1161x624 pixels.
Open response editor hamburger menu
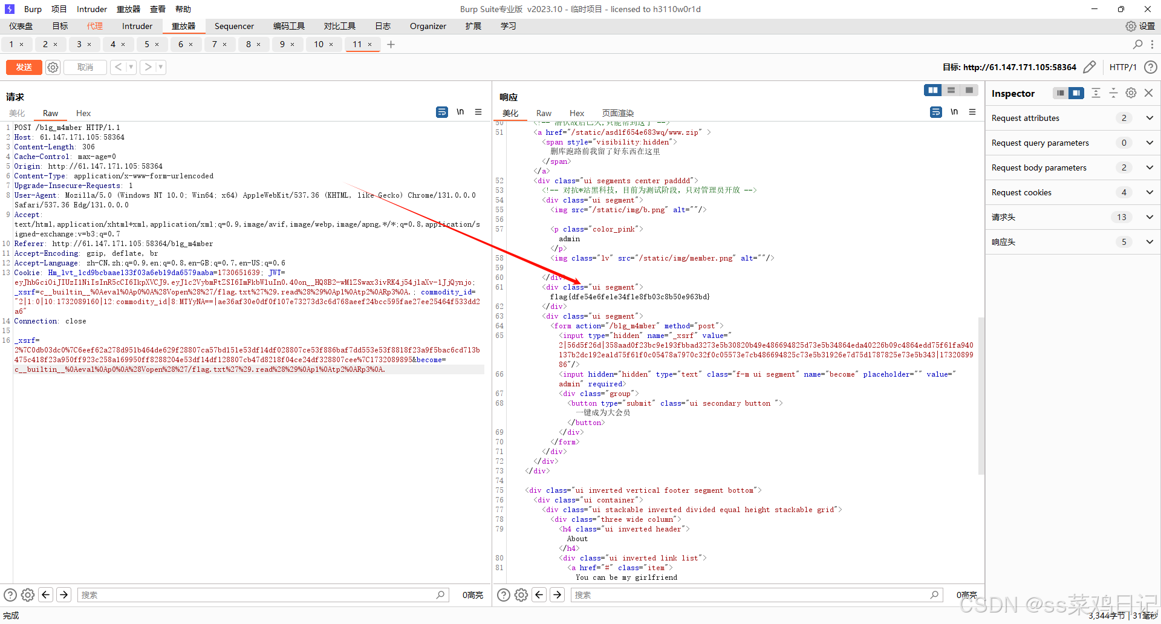point(972,112)
